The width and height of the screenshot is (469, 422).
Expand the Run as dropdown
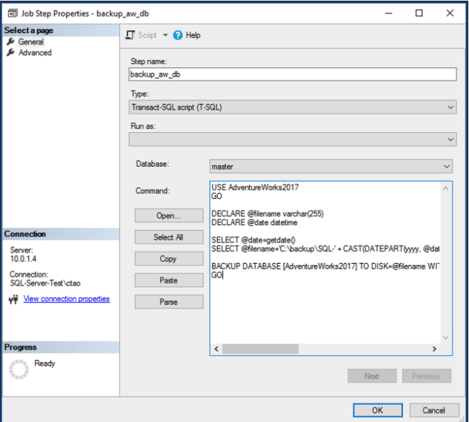point(450,139)
